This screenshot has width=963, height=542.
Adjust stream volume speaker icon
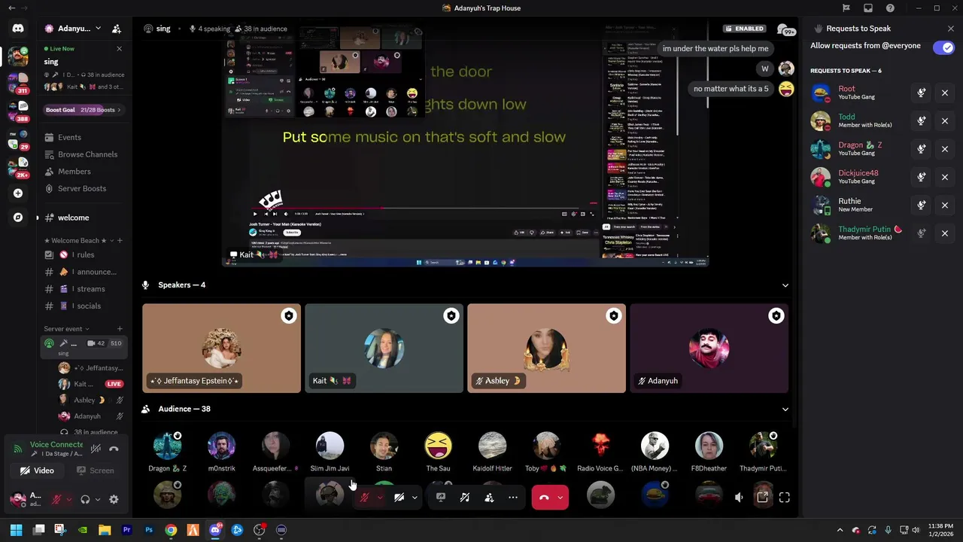coord(739,497)
